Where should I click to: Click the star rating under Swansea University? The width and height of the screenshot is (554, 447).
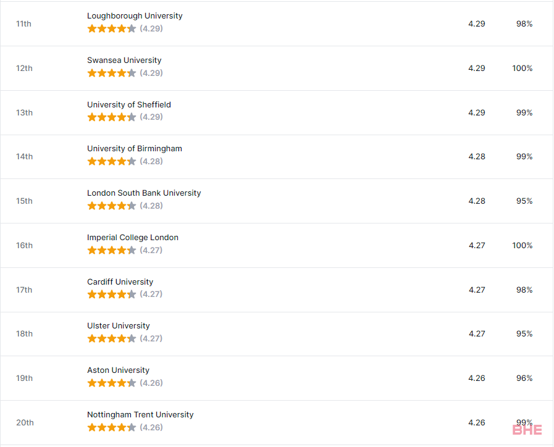click(112, 73)
